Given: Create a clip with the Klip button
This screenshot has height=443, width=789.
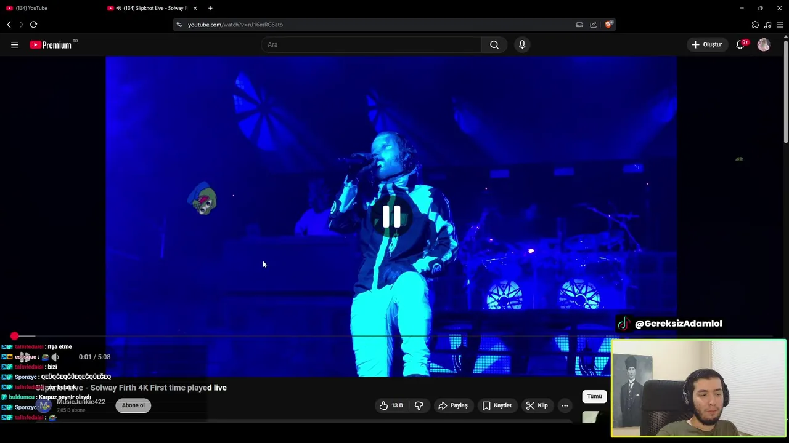Looking at the screenshot, I should (536, 405).
